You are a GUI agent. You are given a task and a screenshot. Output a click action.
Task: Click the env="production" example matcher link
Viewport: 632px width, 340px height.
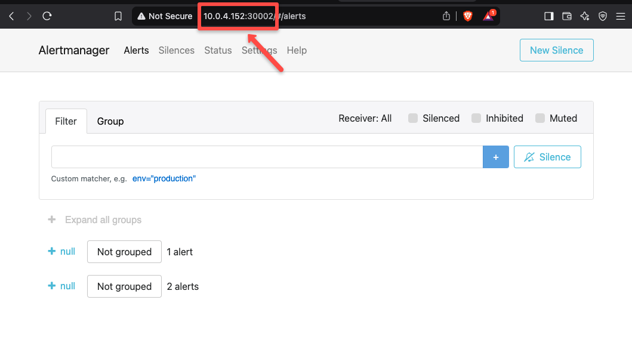[164, 178]
